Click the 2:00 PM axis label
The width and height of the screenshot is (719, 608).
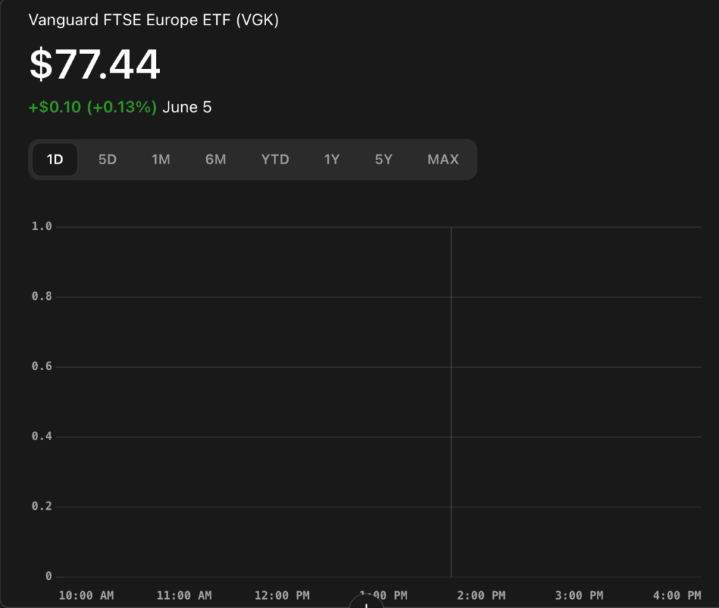(x=481, y=595)
